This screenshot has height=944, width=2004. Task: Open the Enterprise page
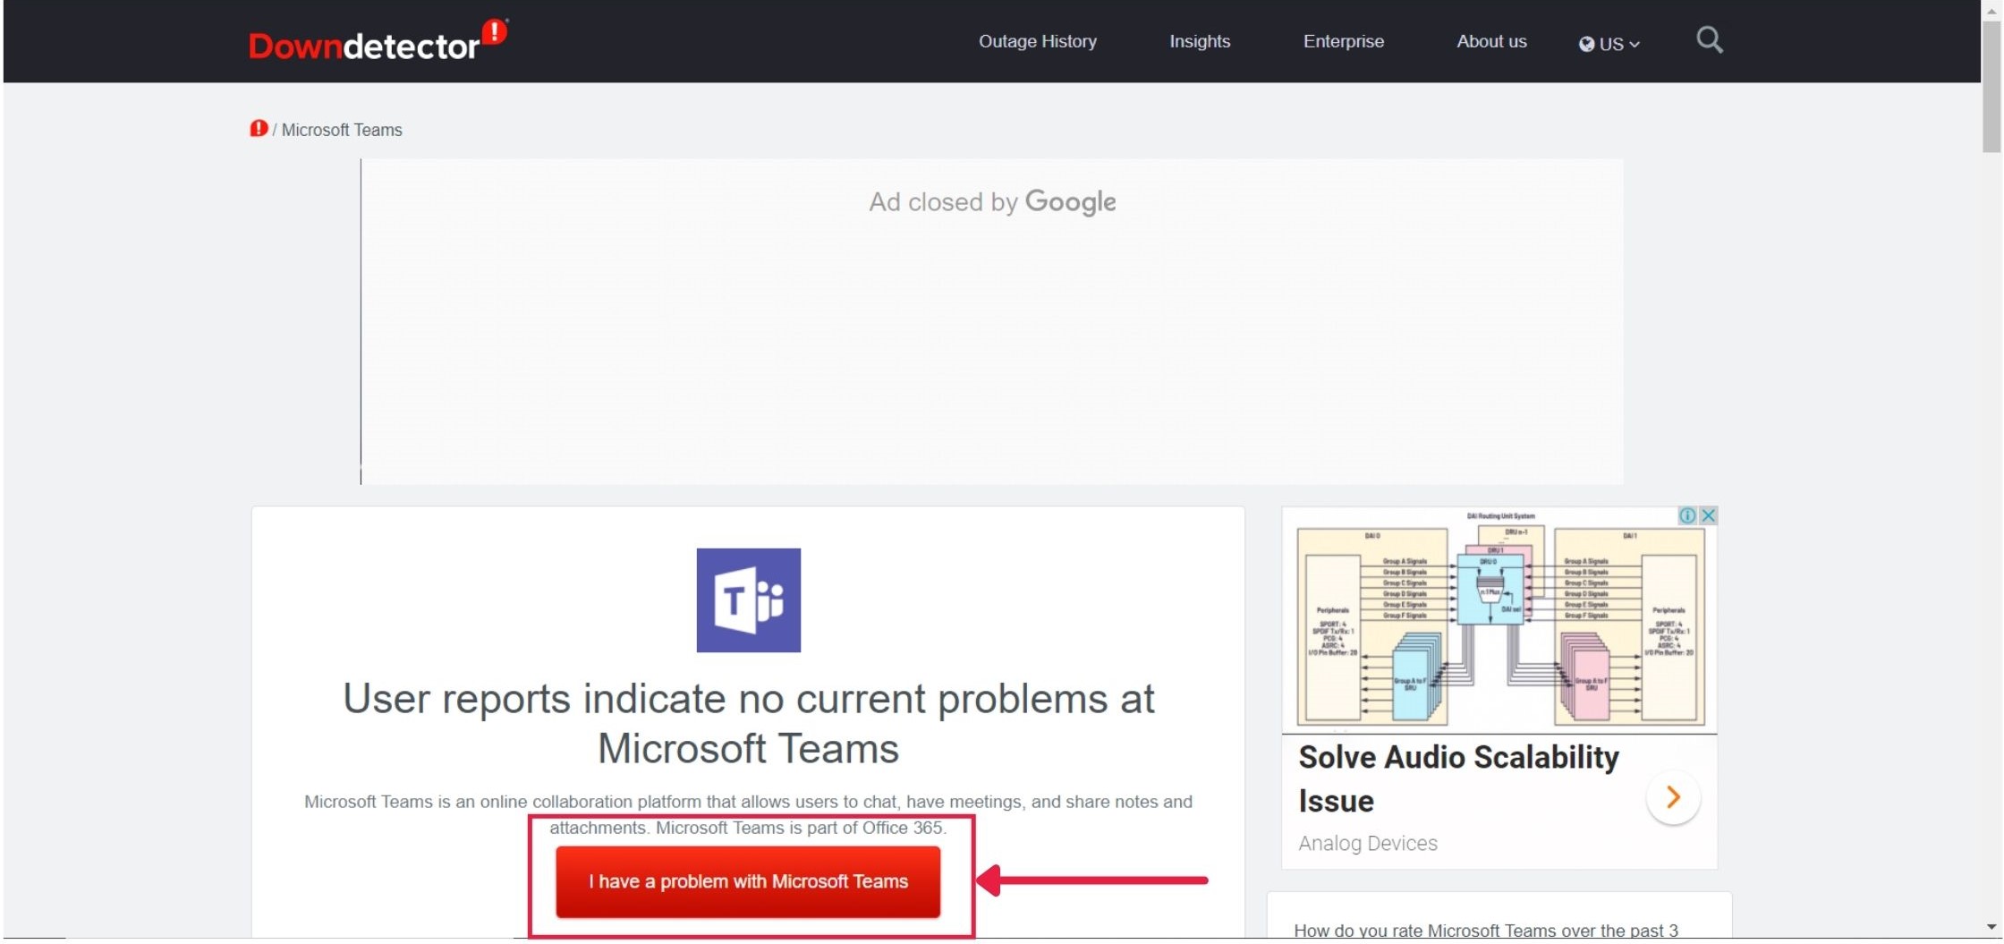(1343, 41)
